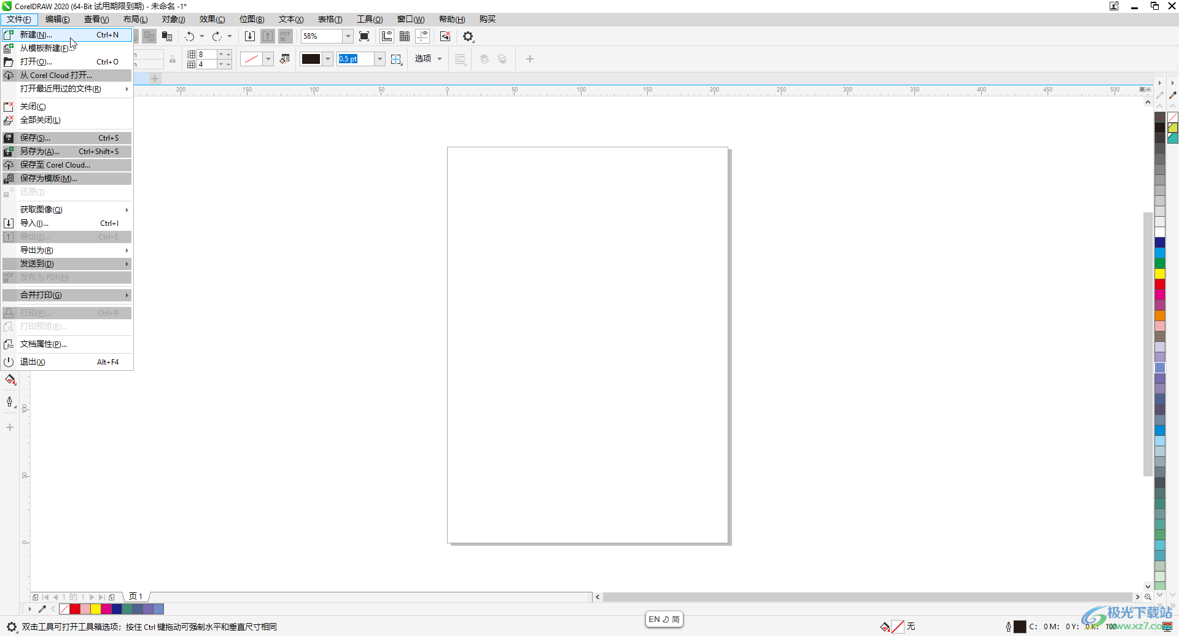Choose 关闭(C) in File menu
This screenshot has width=1179, height=636.
coord(68,107)
